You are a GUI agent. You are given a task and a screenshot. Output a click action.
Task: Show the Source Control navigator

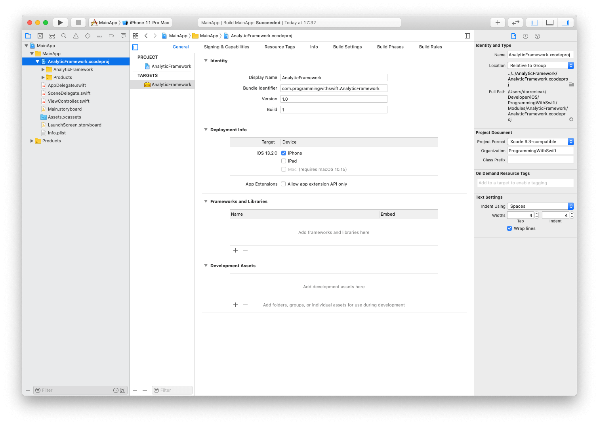[40, 36]
